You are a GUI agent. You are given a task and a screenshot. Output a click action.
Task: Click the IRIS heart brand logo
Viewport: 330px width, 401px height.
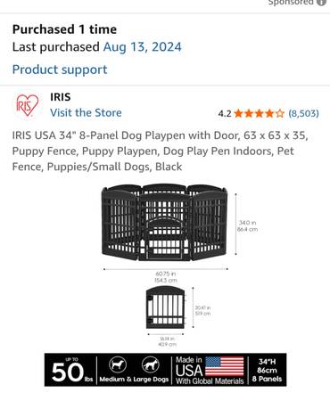[x=27, y=105]
